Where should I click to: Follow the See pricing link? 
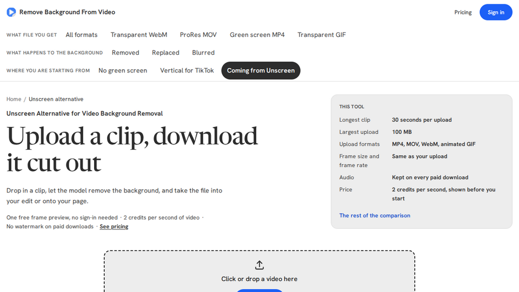coord(114,227)
